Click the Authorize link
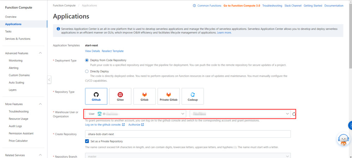Screen dimensions: 352x158 coord(136,125)
